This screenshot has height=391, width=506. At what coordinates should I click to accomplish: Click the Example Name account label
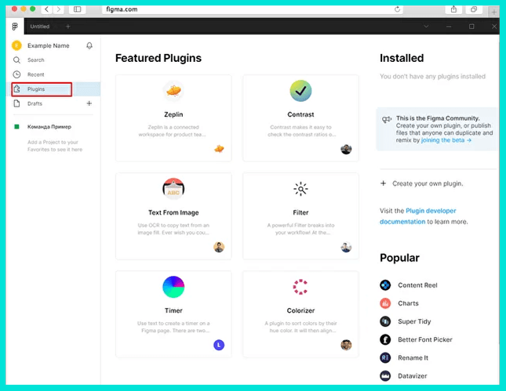tap(49, 45)
